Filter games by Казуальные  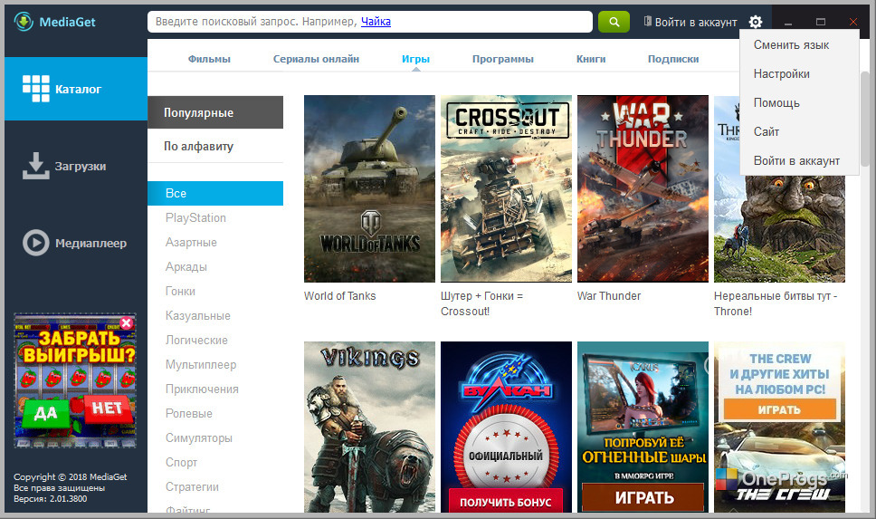tap(198, 315)
